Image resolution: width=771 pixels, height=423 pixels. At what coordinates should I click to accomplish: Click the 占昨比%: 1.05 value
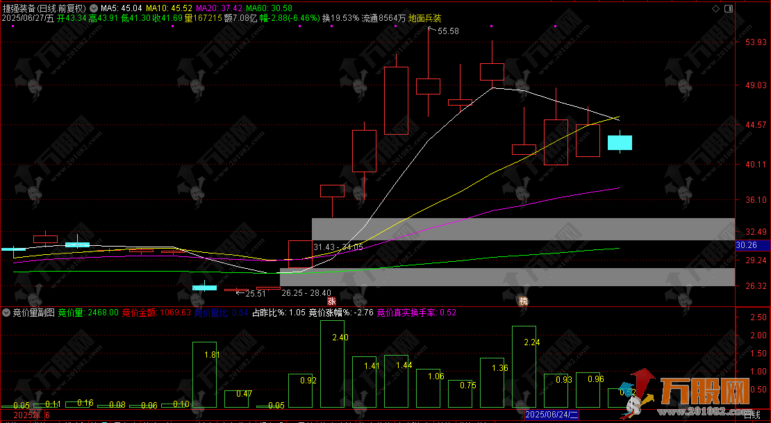(279, 313)
